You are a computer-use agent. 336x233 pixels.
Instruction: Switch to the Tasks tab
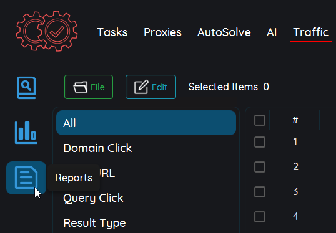click(x=112, y=32)
